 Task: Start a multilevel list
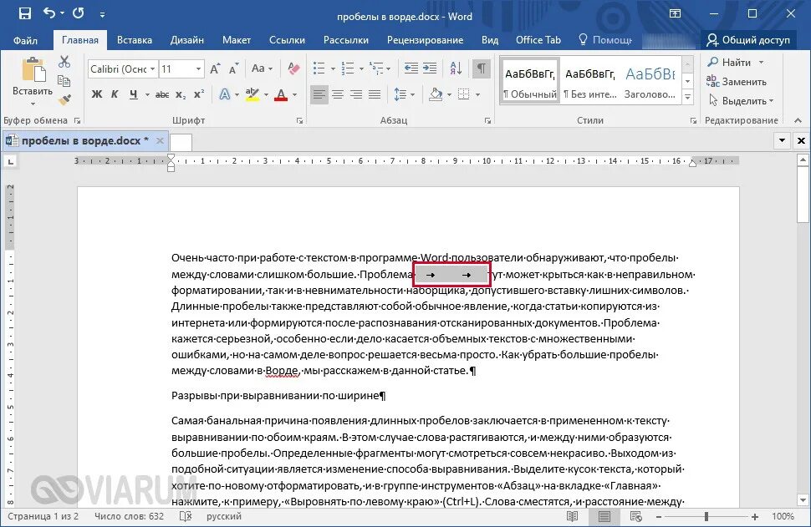click(376, 68)
